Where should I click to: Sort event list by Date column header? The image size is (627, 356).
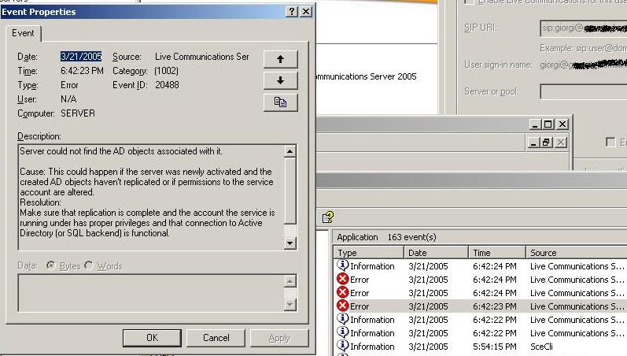point(436,253)
